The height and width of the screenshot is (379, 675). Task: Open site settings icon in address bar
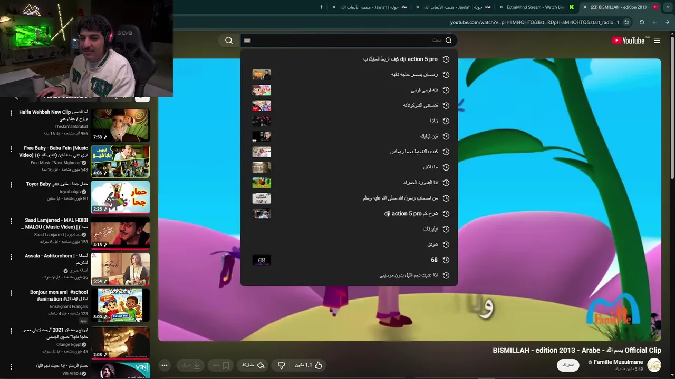[626, 22]
